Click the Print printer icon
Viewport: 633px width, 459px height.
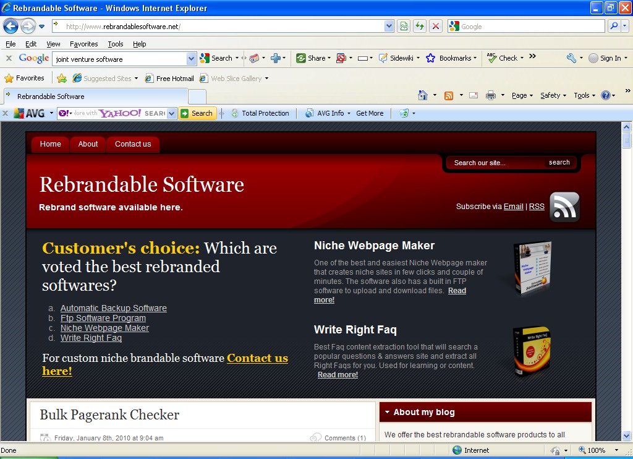[490, 95]
